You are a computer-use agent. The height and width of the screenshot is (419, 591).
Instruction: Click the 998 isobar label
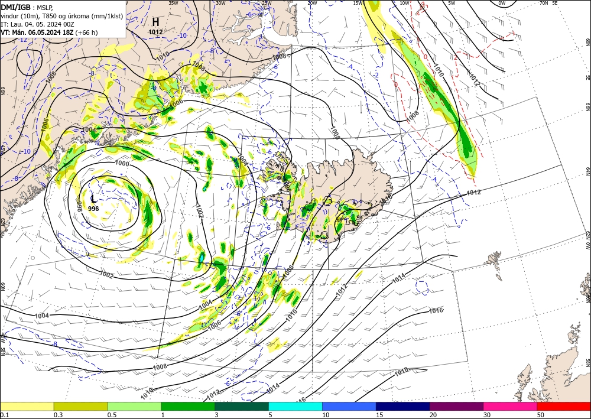(80, 206)
